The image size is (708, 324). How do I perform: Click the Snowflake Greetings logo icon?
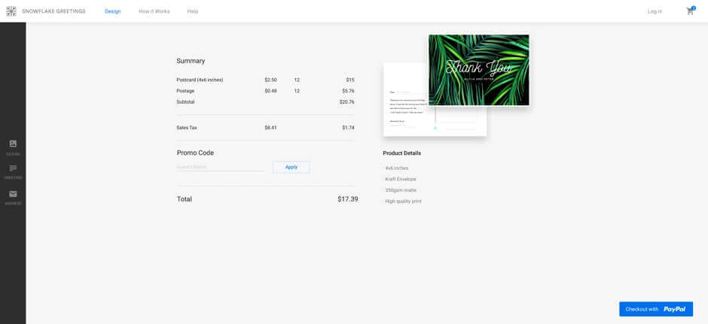click(11, 11)
